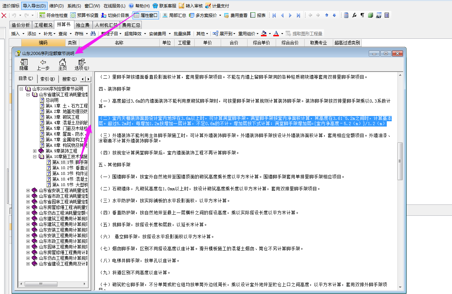Open the 查询 dropdown

(x=65, y=33)
